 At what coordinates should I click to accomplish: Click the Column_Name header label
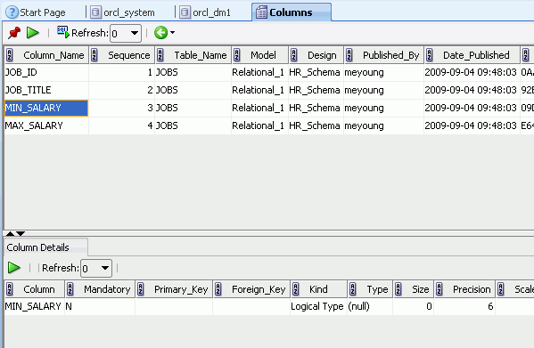(x=53, y=55)
